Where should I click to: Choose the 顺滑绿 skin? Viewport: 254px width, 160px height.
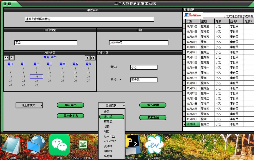pyautogui.click(x=112, y=151)
